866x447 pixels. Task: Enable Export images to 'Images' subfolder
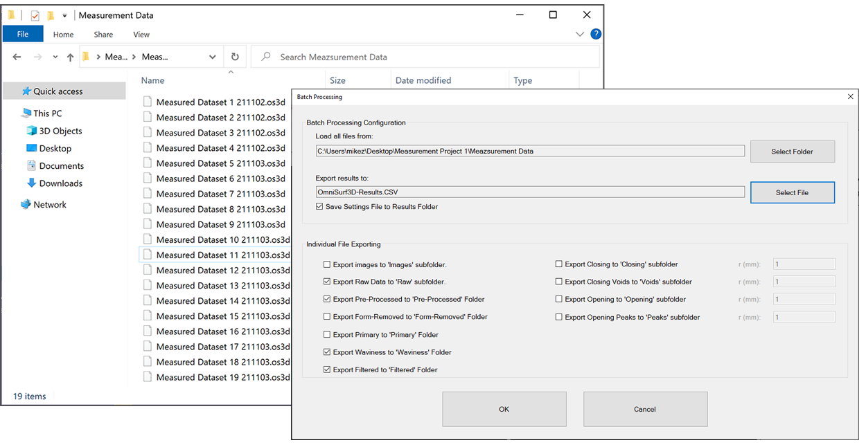tap(327, 264)
